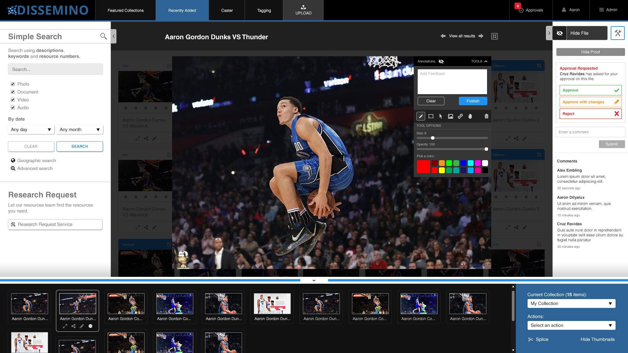This screenshot has height=353, width=628.
Task: Click the Enter a comment field
Action: [590, 132]
